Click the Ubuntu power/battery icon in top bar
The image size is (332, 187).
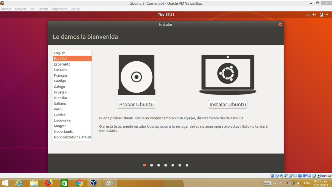321,15
